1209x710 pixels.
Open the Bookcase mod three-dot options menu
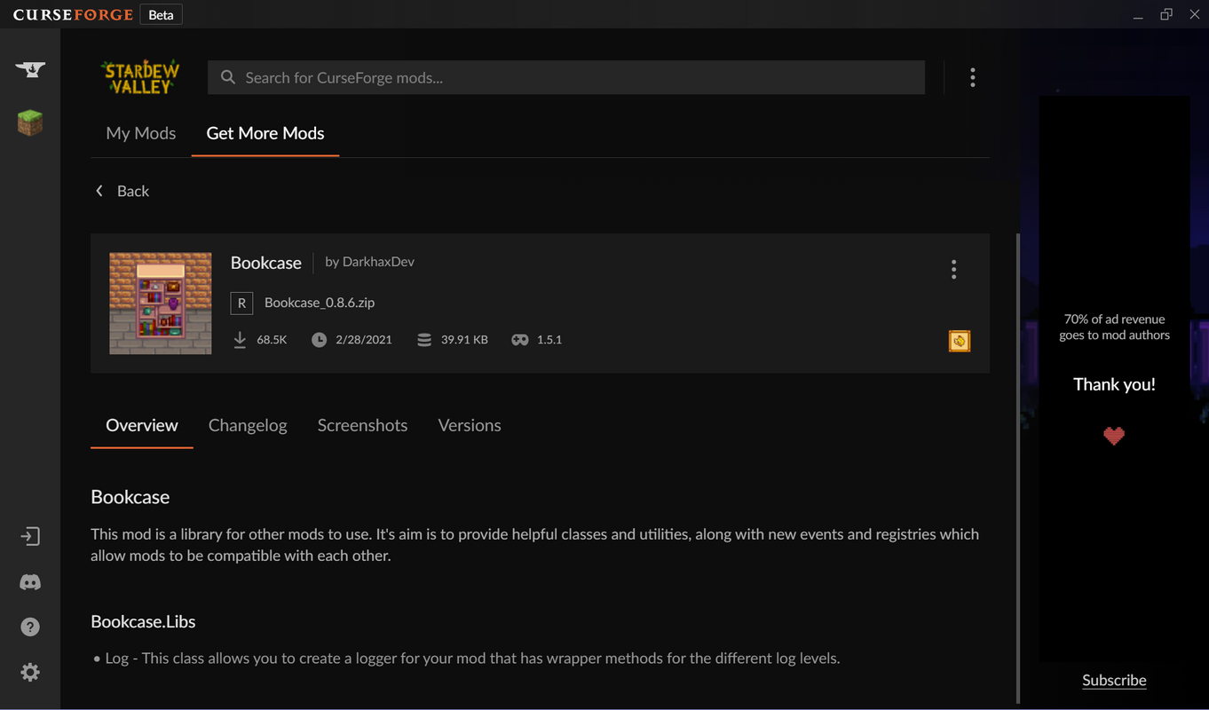click(x=954, y=269)
